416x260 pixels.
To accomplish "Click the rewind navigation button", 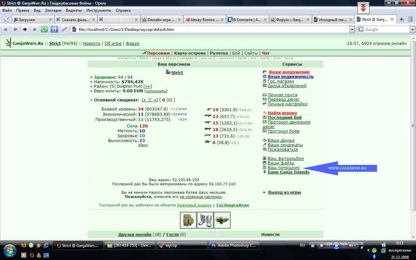I will 5,29.
